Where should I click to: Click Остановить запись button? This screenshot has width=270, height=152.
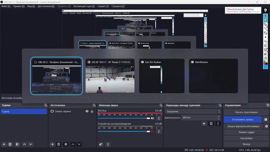[243, 119]
